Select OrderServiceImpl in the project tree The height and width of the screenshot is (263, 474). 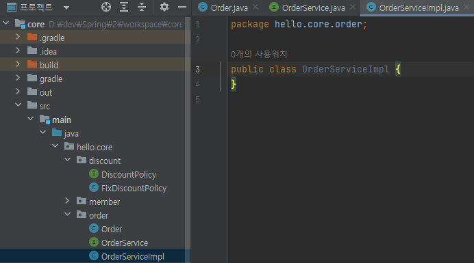pos(133,257)
